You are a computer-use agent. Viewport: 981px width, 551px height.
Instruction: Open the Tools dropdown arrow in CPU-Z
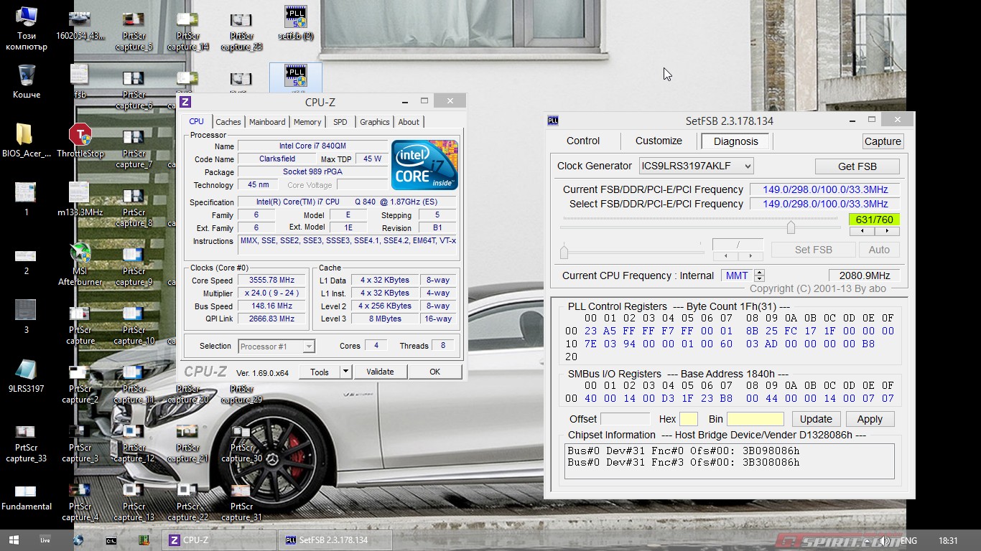pyautogui.click(x=345, y=372)
